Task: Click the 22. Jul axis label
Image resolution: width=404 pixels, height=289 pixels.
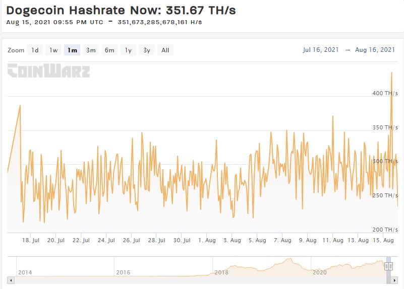Action: (x=81, y=240)
